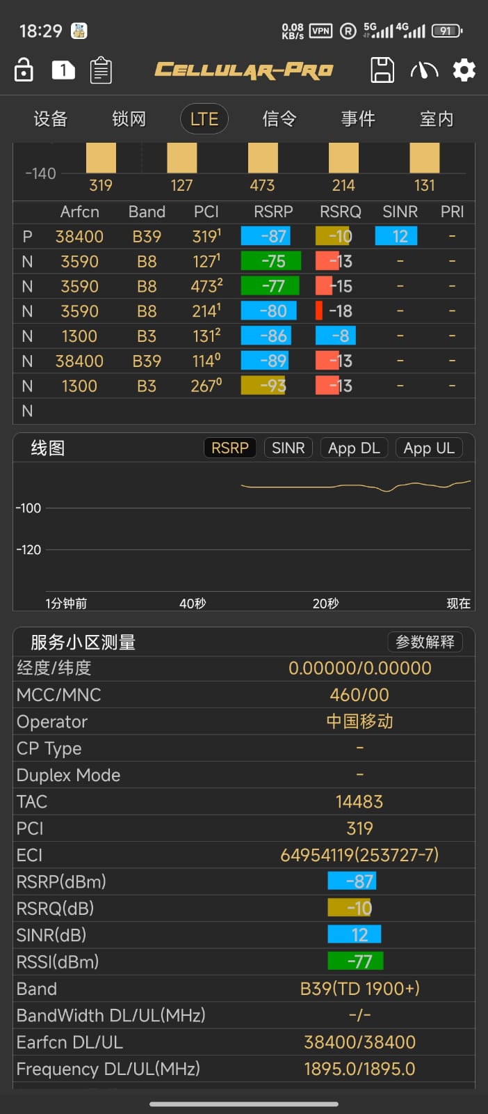Open settings via gear icon
488x1114 pixels.
[464, 70]
